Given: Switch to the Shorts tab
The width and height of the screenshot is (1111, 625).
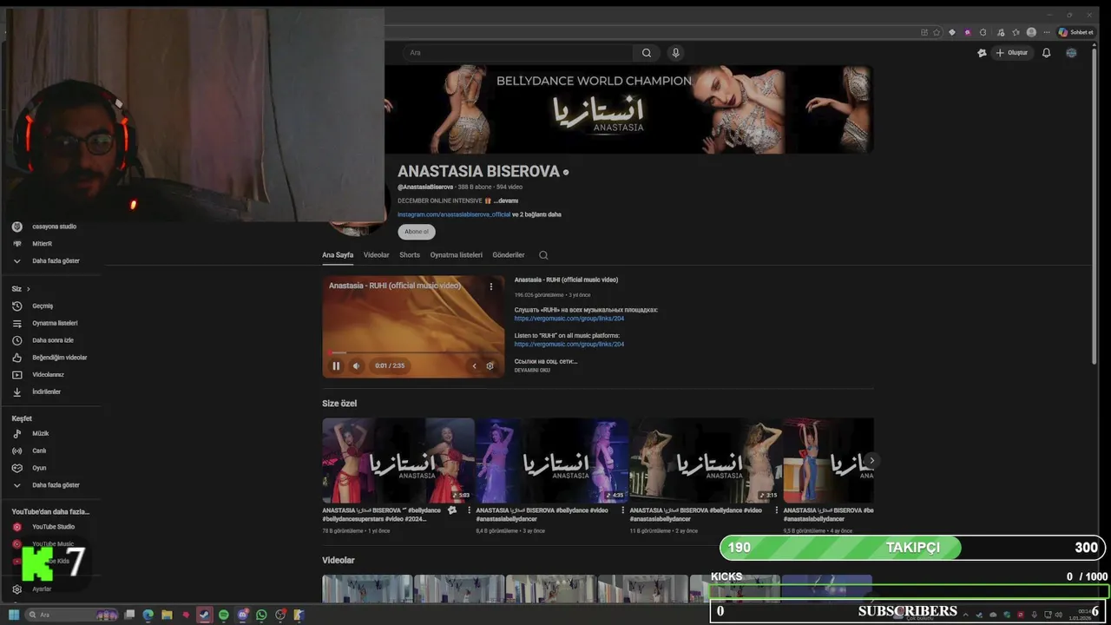Looking at the screenshot, I should coord(410,255).
